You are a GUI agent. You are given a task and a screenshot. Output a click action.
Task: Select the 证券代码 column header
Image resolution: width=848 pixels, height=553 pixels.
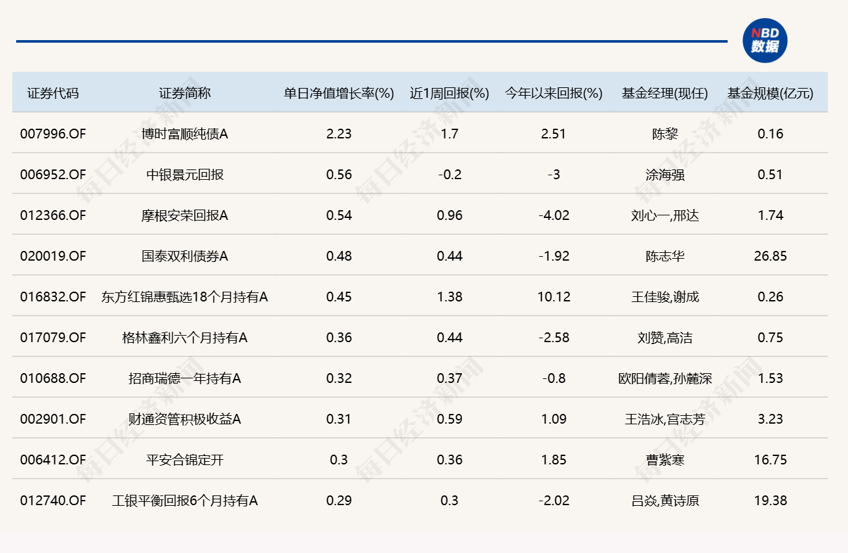[x=53, y=93]
